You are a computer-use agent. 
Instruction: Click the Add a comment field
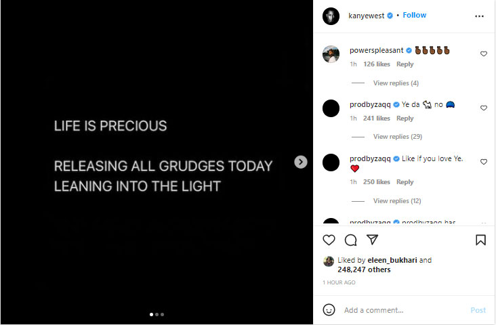400,310
